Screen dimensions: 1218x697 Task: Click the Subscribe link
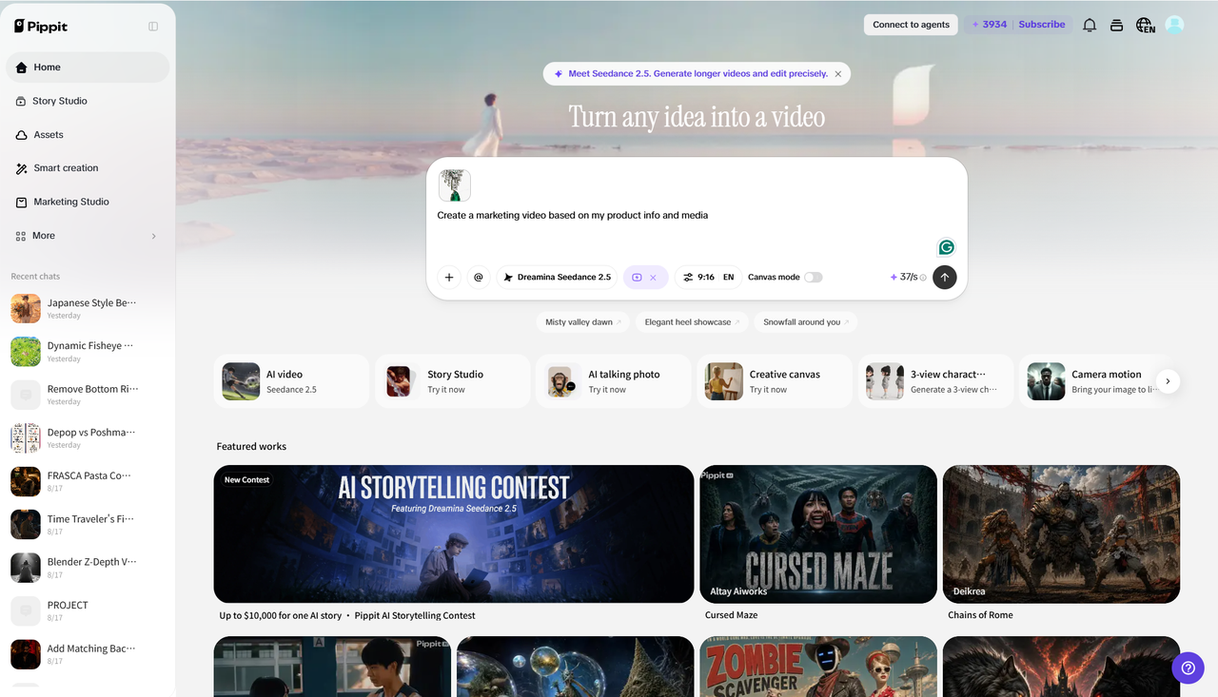pos(1041,25)
